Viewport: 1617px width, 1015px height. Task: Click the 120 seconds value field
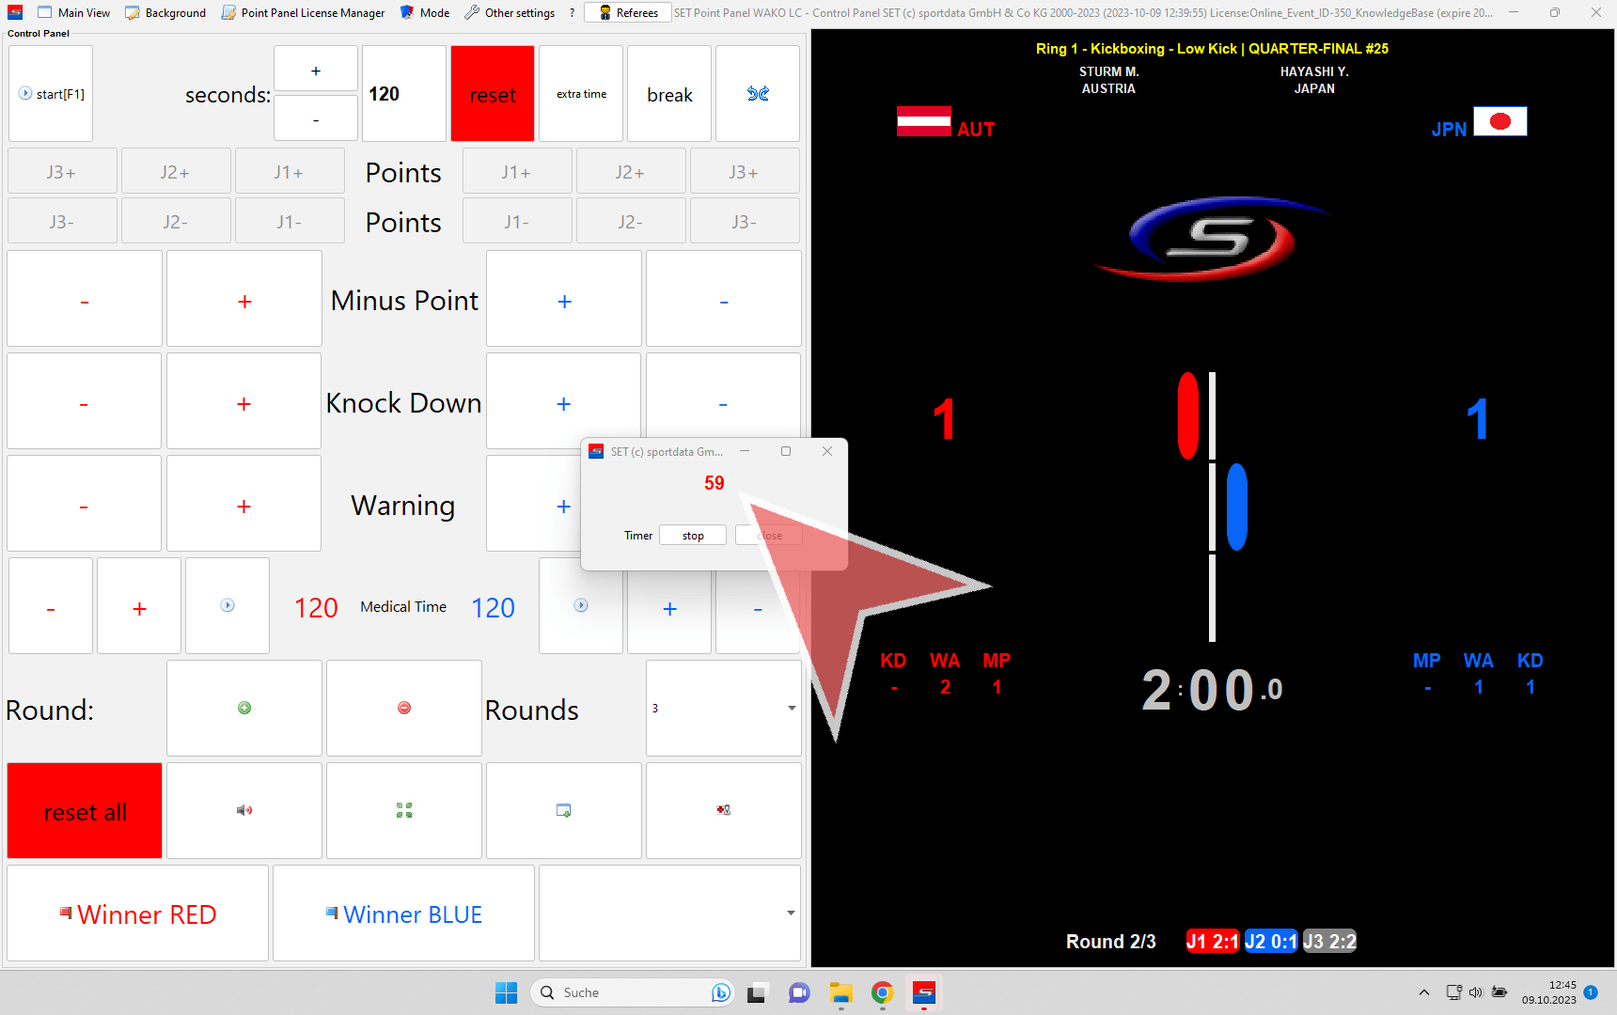pos(403,94)
